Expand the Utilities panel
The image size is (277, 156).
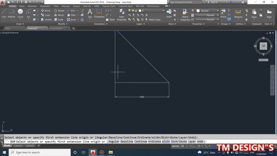(x=240, y=24)
